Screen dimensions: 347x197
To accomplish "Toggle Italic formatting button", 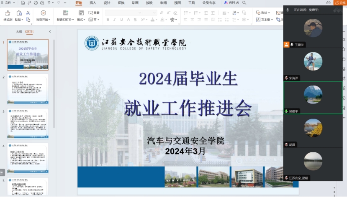I will coord(114,20).
